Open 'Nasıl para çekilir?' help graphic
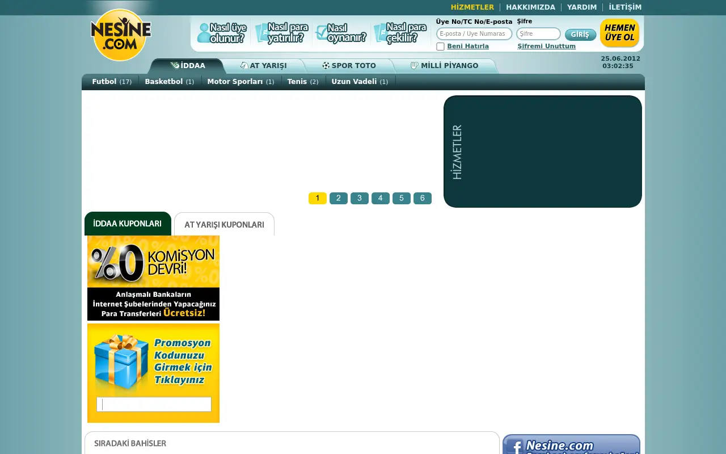Screen dimensions: 726x454 coord(400,33)
